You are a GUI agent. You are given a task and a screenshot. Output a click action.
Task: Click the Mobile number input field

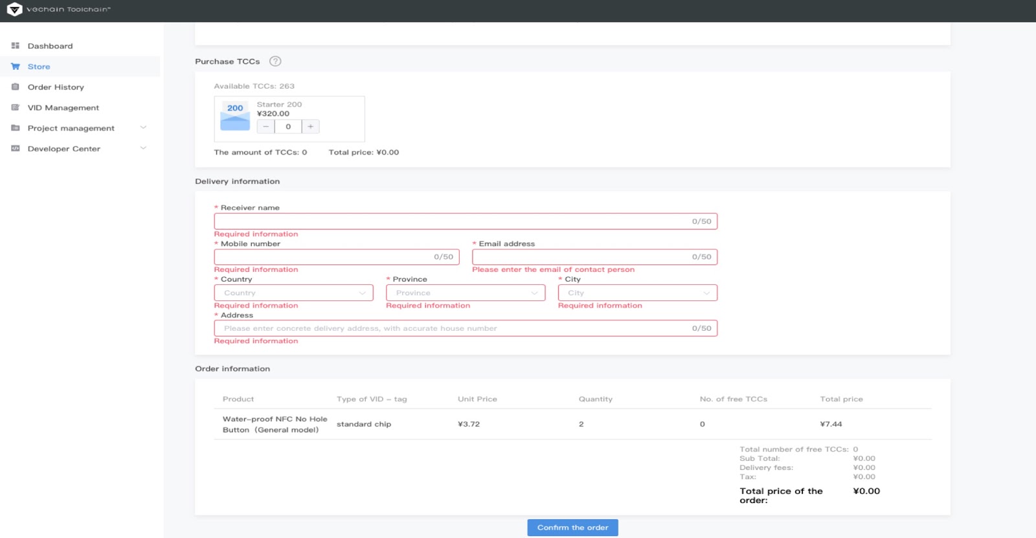tap(337, 257)
